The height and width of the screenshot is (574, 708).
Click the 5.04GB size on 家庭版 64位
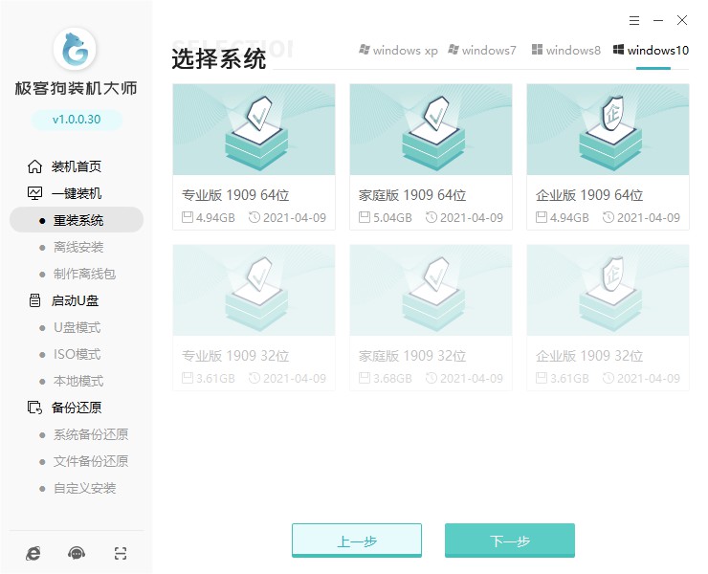click(392, 218)
